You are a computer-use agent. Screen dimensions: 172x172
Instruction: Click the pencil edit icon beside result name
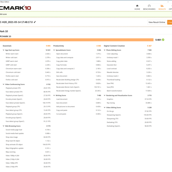pyautogui.click(x=35, y=22)
